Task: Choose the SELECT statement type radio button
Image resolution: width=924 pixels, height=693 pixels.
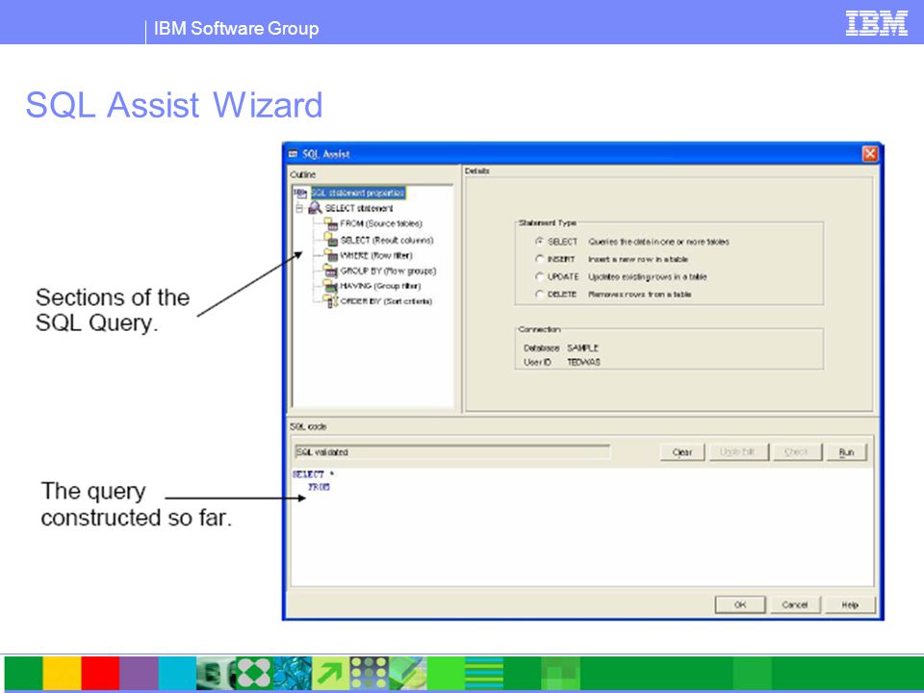Action: pyautogui.click(x=539, y=241)
